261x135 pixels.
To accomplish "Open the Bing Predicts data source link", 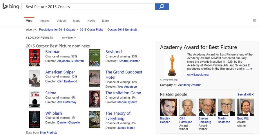I will pyautogui.click(x=48, y=132).
